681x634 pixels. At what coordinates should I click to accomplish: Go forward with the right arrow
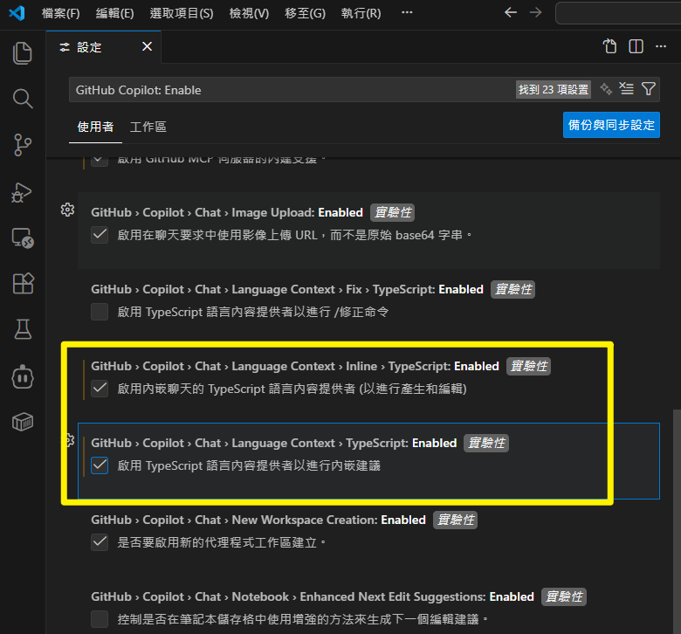click(x=535, y=12)
